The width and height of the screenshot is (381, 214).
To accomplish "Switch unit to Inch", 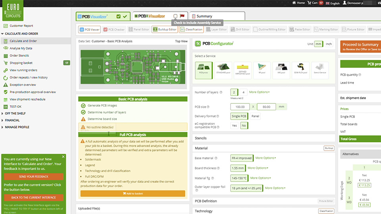I will click(x=329, y=44).
